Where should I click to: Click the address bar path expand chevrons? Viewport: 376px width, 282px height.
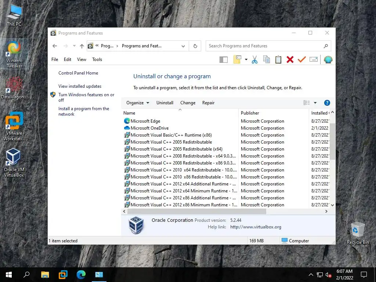[x=97, y=46]
